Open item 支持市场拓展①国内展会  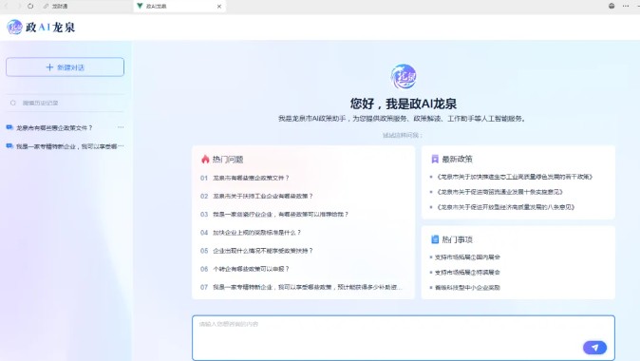(467, 257)
